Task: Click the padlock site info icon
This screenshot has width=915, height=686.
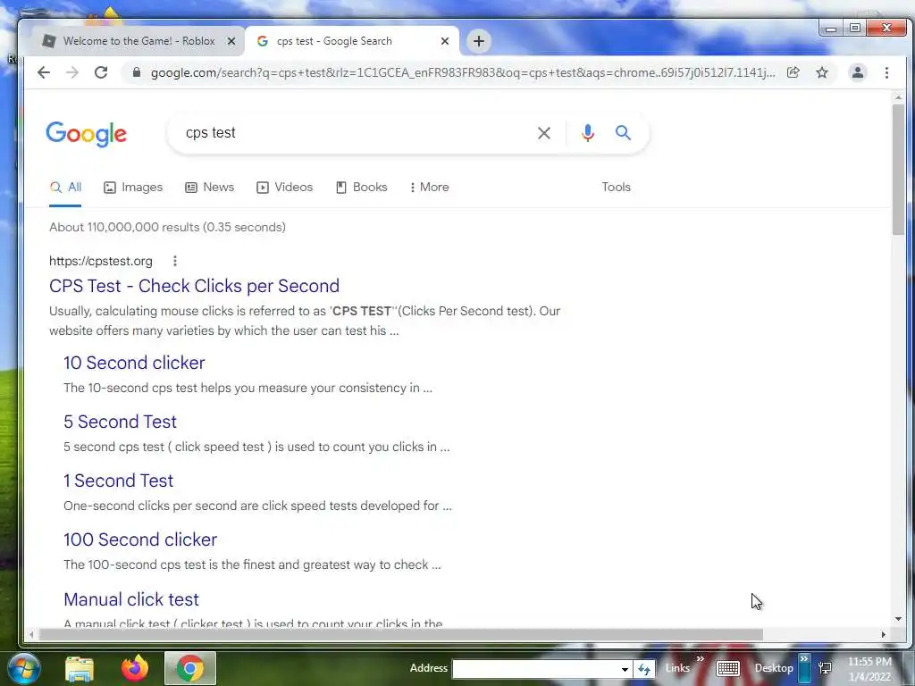Action: (137, 72)
